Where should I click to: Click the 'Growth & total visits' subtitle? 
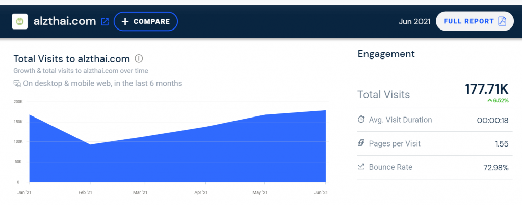coord(81,71)
